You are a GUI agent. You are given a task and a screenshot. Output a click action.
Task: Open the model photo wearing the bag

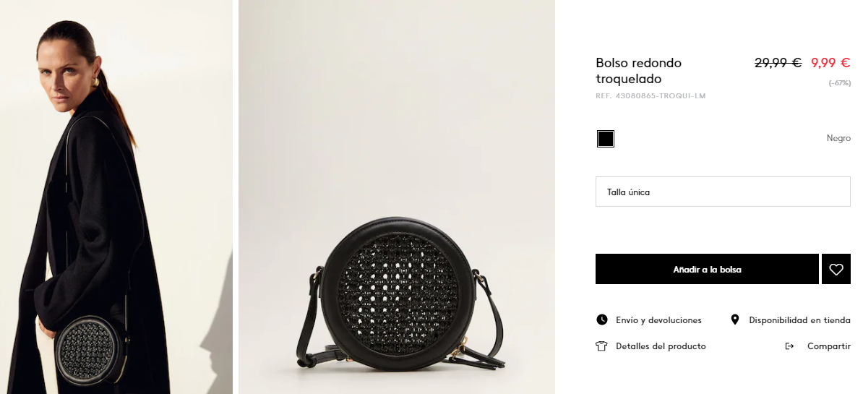click(116, 197)
